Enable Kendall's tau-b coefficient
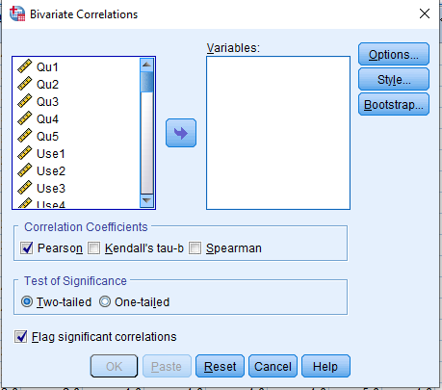 (x=93, y=248)
